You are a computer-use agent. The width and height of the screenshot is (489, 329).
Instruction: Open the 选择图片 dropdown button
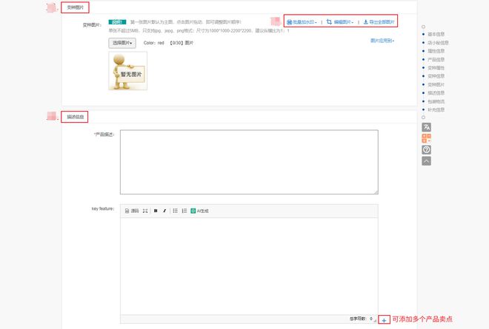click(x=122, y=43)
